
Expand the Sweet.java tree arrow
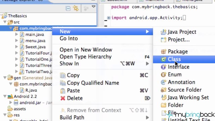(x=16, y=47)
